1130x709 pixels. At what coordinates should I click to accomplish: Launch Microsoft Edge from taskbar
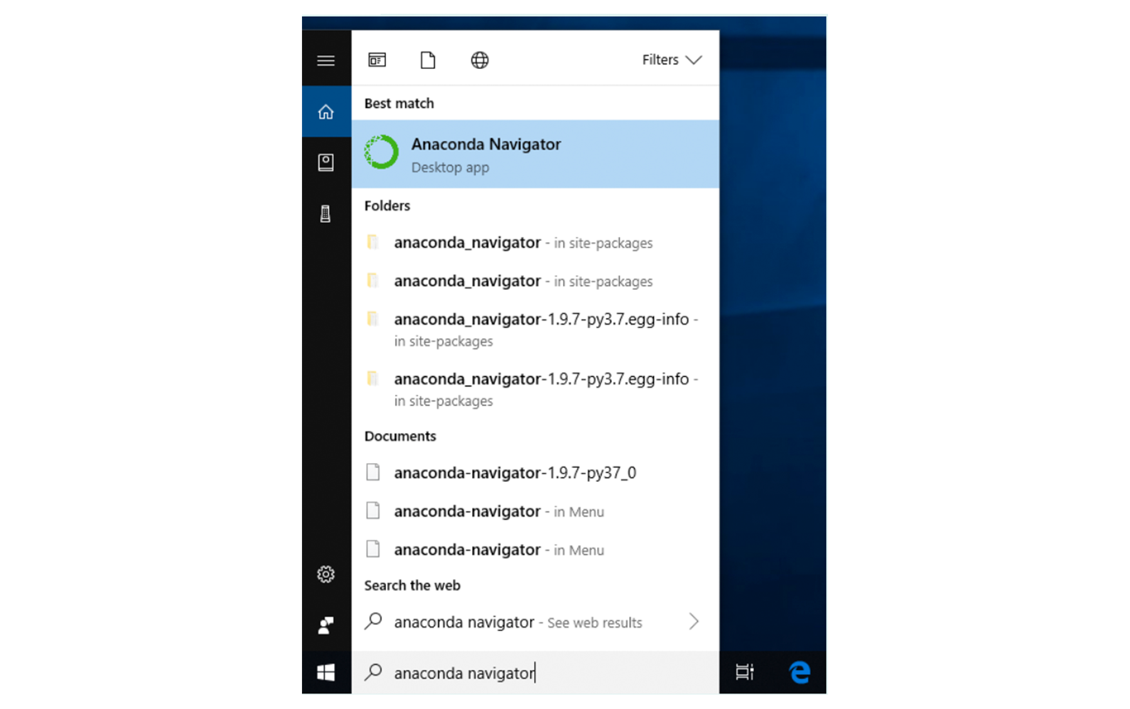(x=799, y=673)
